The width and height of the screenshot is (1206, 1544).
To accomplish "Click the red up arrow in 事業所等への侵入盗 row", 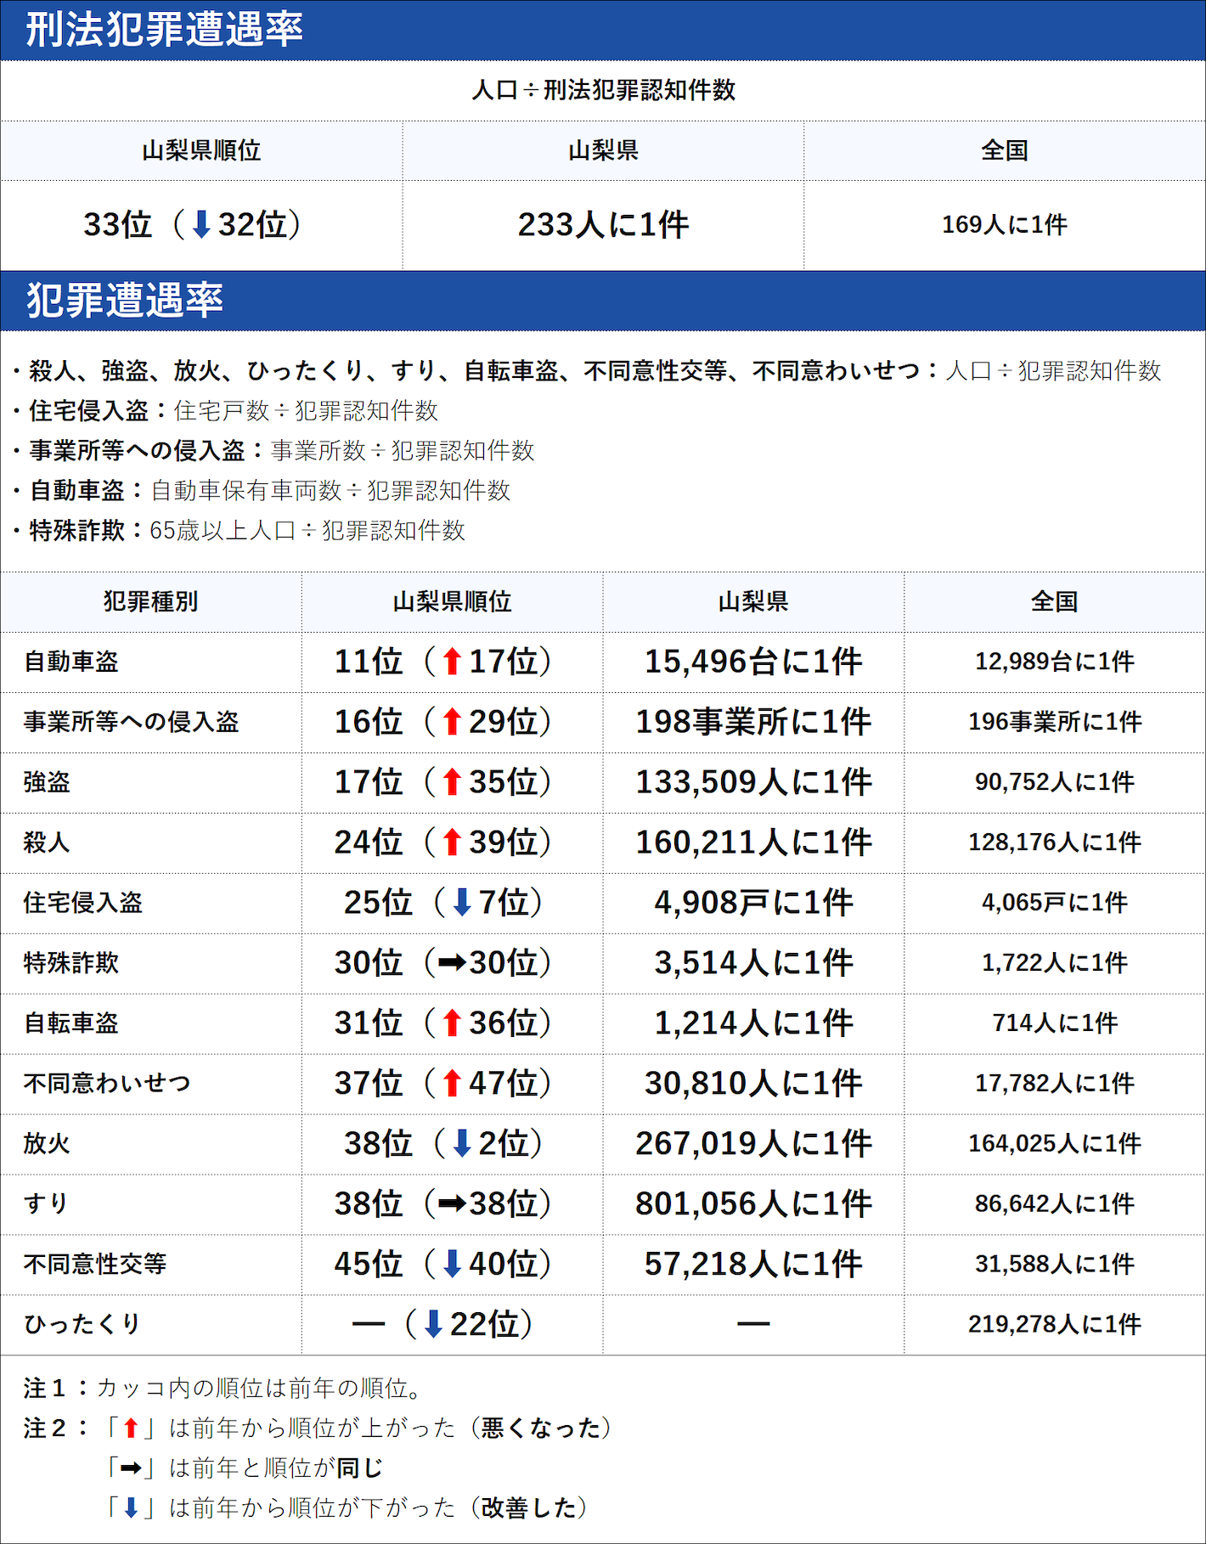I will (x=452, y=722).
